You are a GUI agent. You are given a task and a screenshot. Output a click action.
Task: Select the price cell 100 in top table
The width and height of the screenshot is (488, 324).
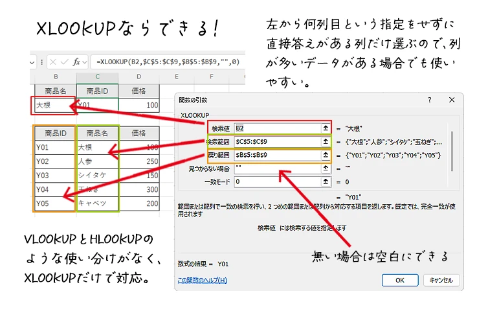tap(139, 105)
